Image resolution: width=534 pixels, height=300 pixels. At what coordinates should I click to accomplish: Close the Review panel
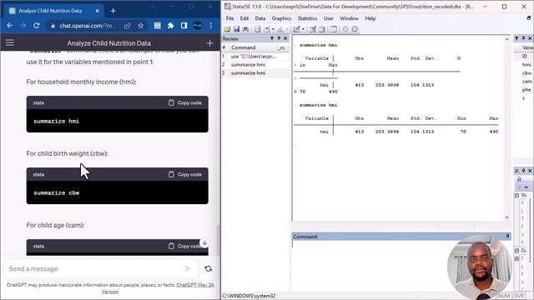click(285, 38)
